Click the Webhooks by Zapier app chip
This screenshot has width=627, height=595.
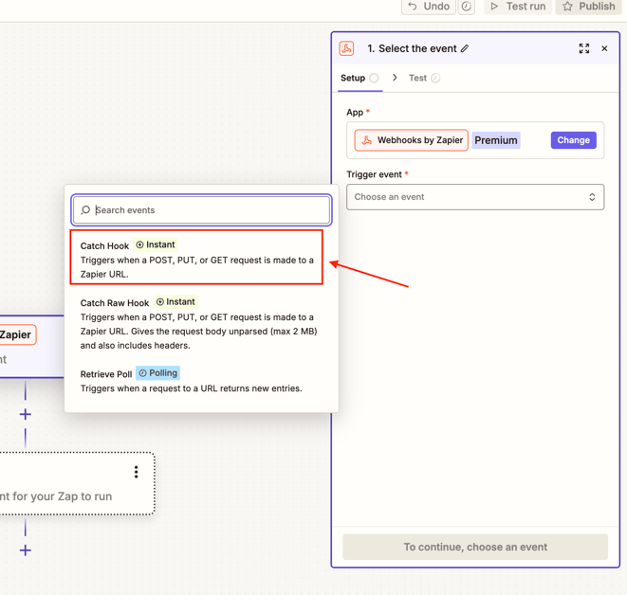pos(411,140)
